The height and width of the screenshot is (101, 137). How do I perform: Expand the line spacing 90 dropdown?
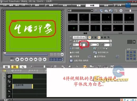pyautogui.click(x=98, y=45)
